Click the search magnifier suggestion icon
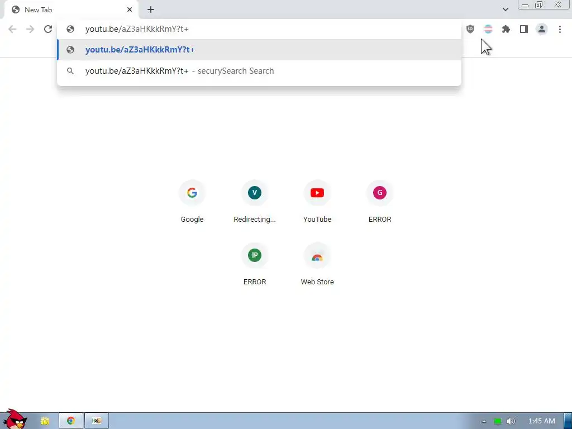The width and height of the screenshot is (572, 429). pyautogui.click(x=70, y=71)
